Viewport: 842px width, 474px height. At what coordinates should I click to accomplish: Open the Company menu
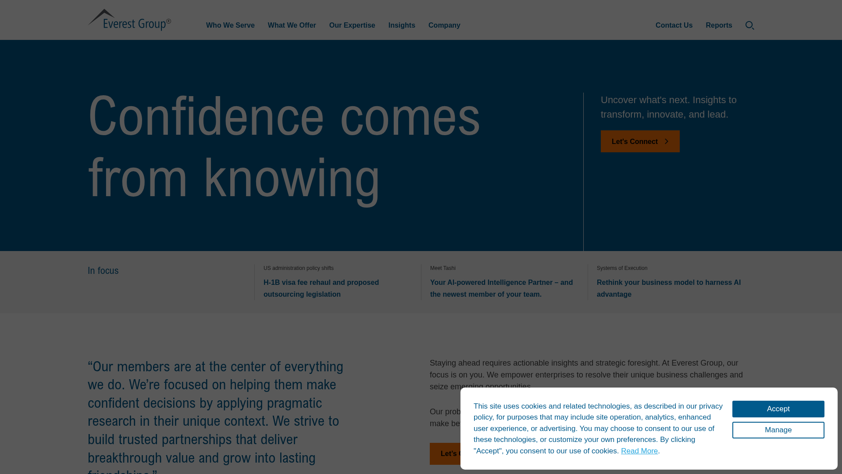pyautogui.click(x=444, y=25)
